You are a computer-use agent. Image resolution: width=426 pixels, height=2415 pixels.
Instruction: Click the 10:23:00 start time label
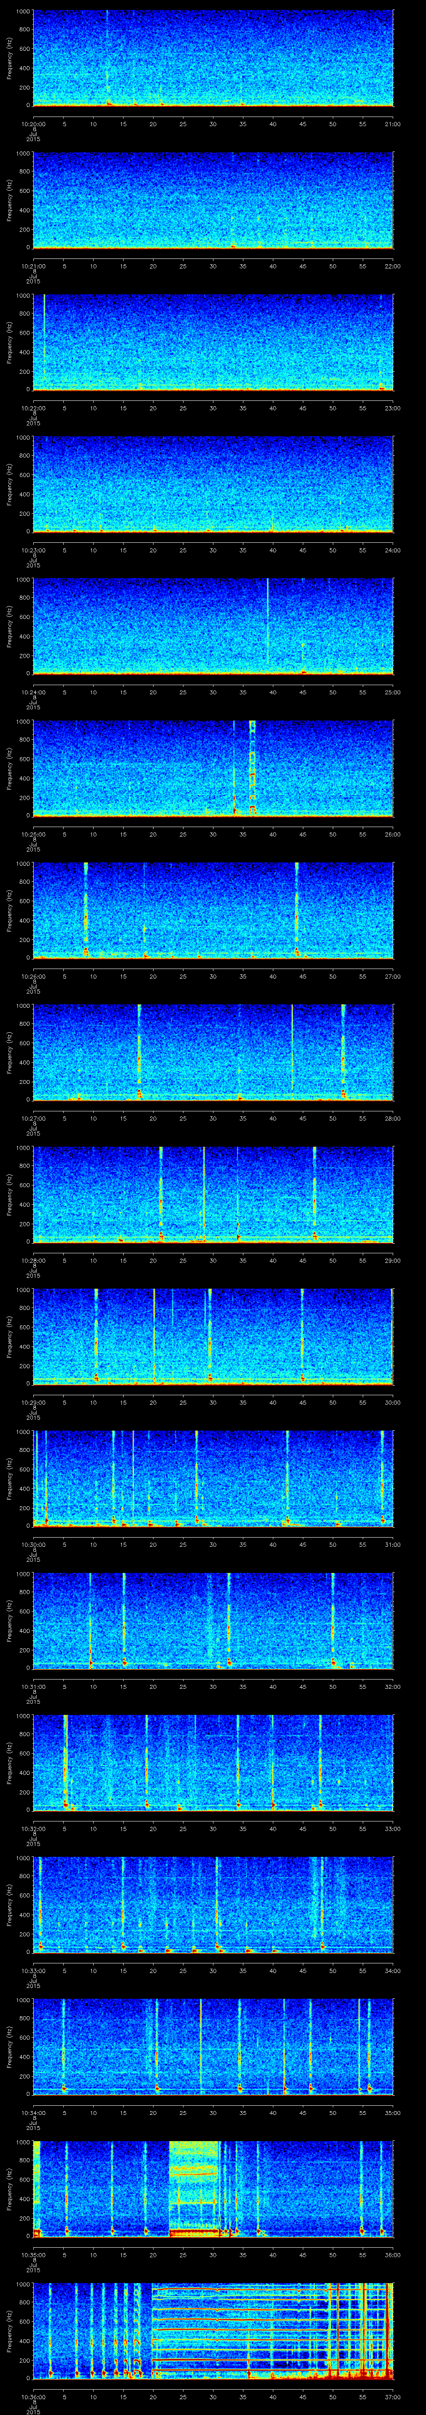click(33, 550)
